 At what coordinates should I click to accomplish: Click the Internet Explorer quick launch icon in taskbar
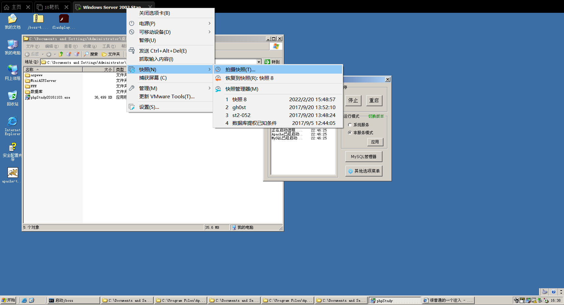click(x=24, y=300)
